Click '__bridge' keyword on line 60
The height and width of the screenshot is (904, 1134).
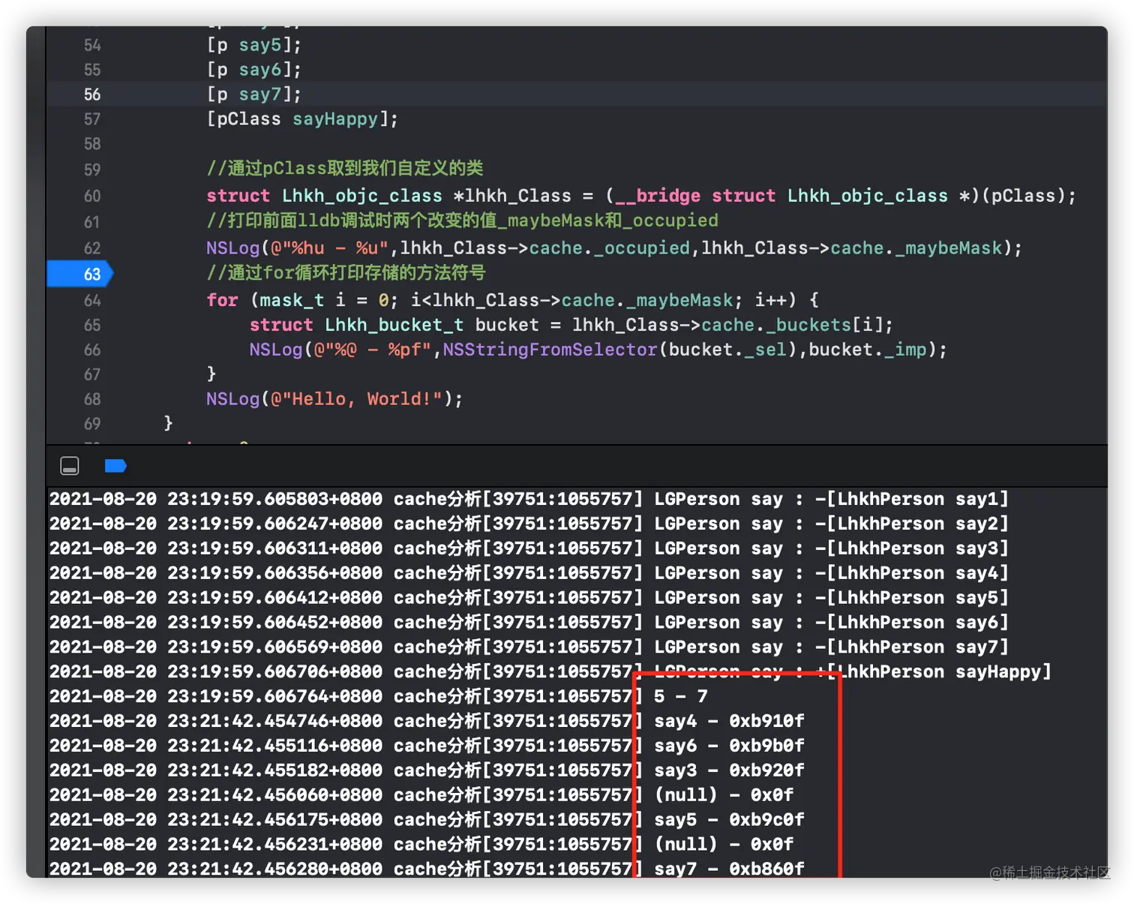[x=658, y=196]
